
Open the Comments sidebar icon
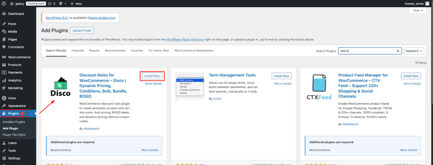point(4,47)
